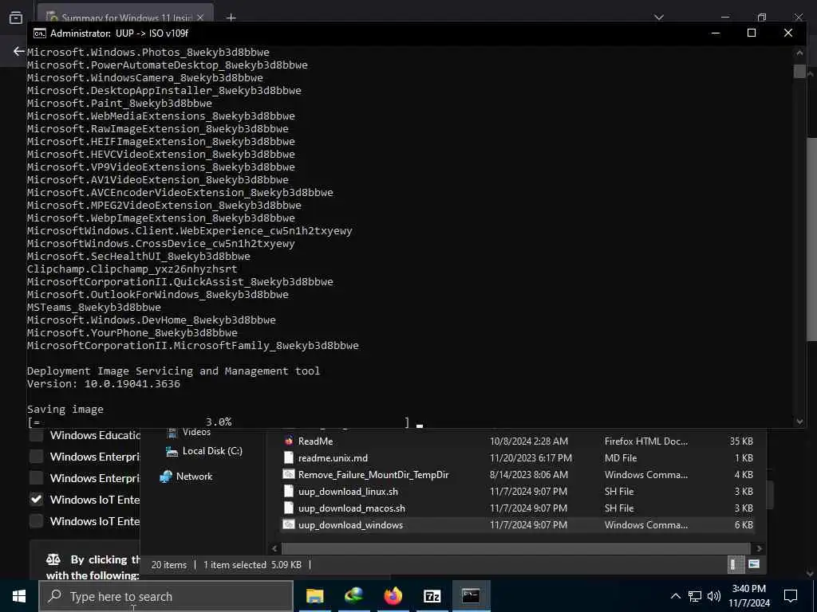Click the console scrollbar up arrow
This screenshot has width=817, height=612.
tap(799, 52)
